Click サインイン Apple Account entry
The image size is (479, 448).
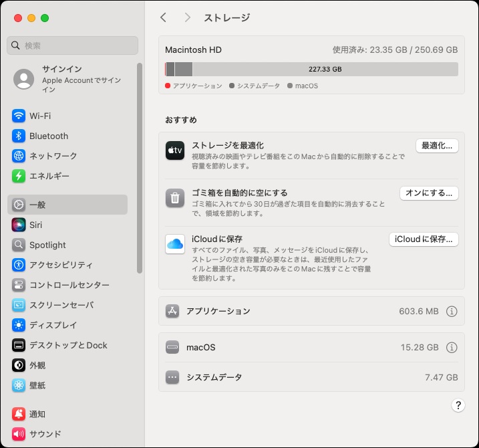point(67,79)
